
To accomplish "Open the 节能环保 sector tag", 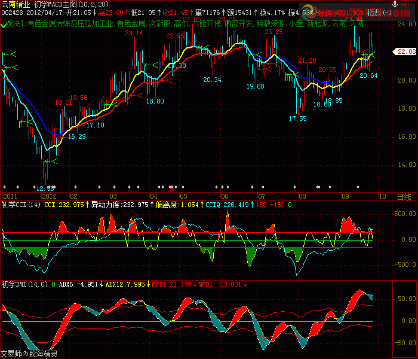I will [x=207, y=24].
